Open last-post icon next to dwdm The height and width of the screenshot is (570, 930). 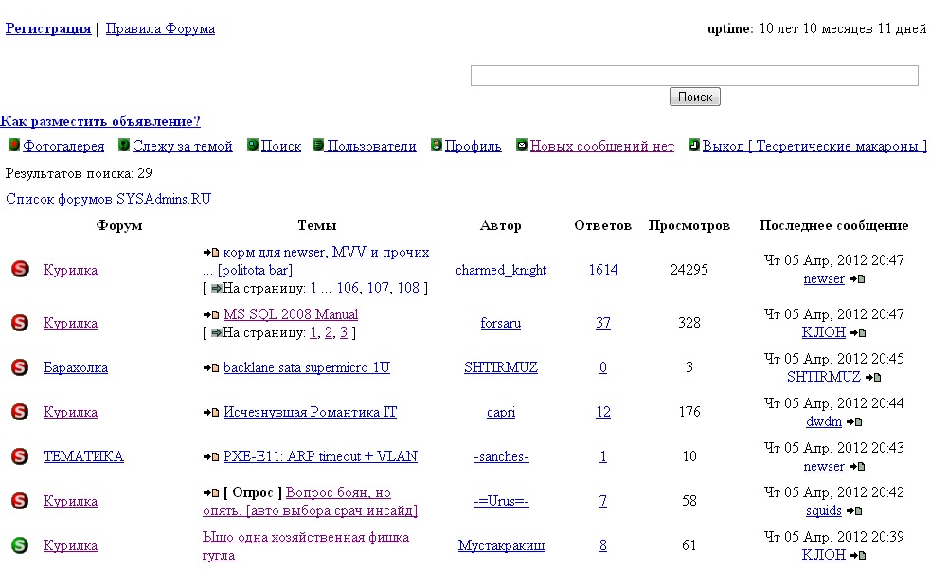pyautogui.click(x=854, y=421)
